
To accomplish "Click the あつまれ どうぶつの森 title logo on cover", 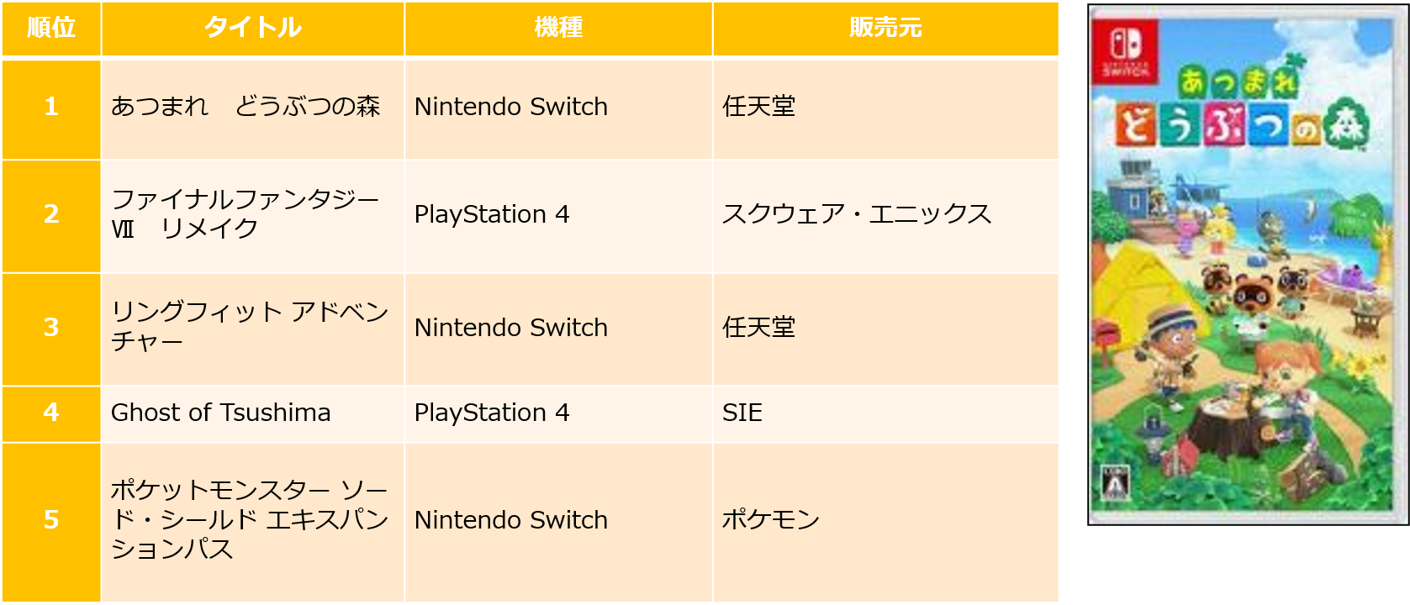I will point(1243,109).
